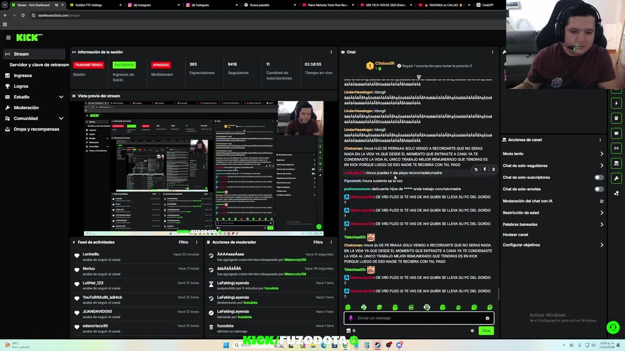Reload the page with browser refresh button
The width and height of the screenshot is (625, 351).
click(x=23, y=15)
